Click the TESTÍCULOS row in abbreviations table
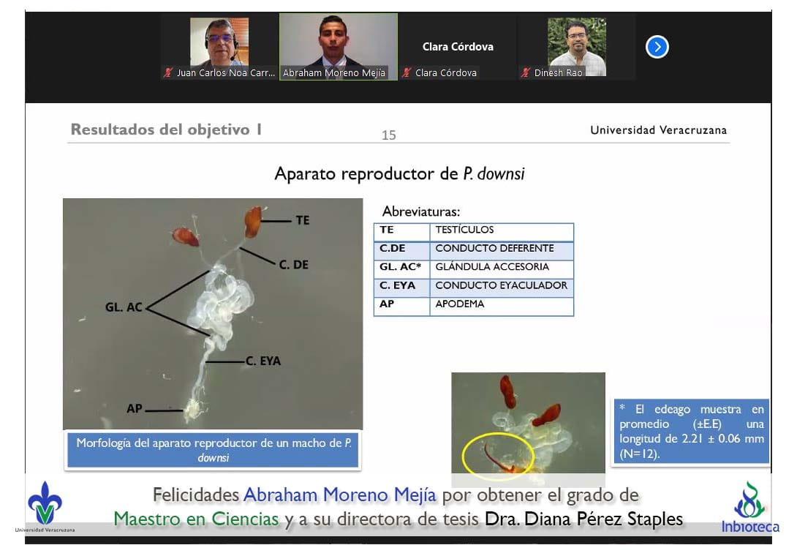Image resolution: width=797 pixels, height=556 pixels. 473,230
